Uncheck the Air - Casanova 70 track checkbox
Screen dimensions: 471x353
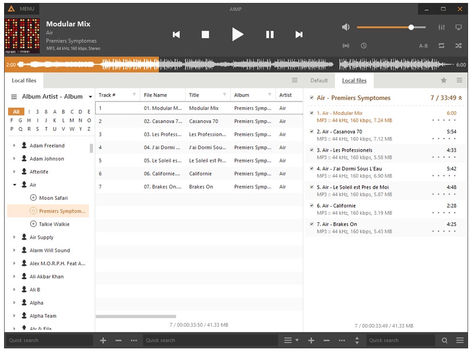click(311, 132)
